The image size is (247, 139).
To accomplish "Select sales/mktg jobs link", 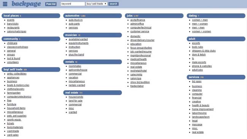I will (136, 74).
